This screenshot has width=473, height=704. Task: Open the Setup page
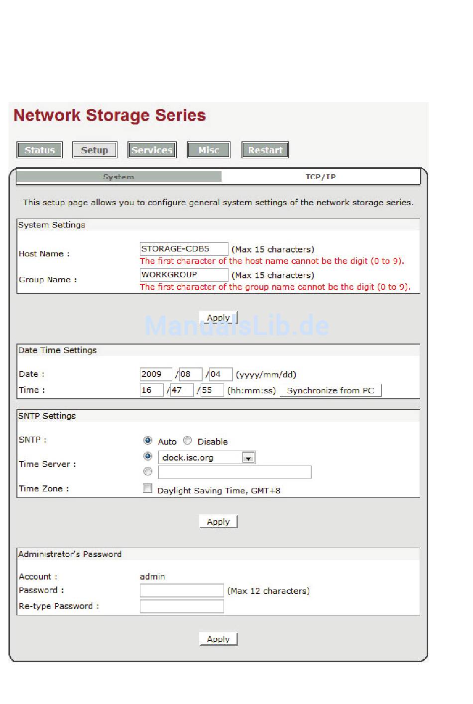click(95, 150)
